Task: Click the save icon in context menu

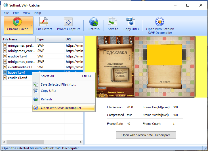Action: pyautogui.click(x=35, y=84)
